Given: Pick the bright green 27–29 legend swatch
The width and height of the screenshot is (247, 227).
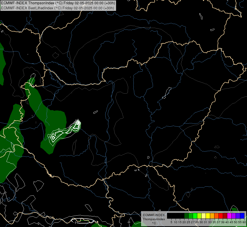Looking at the screenshot, I should [x=195, y=216].
